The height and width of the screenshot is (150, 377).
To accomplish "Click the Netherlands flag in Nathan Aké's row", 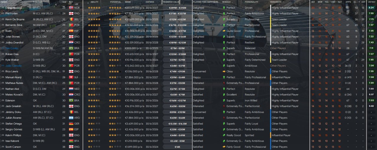I will pyautogui.click(x=71, y=89).
